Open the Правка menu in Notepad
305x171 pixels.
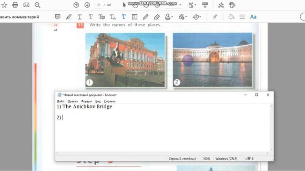(72, 101)
